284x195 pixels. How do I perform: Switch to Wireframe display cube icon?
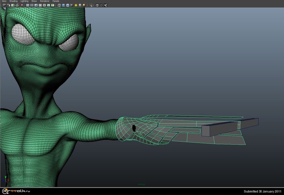point(59,5)
